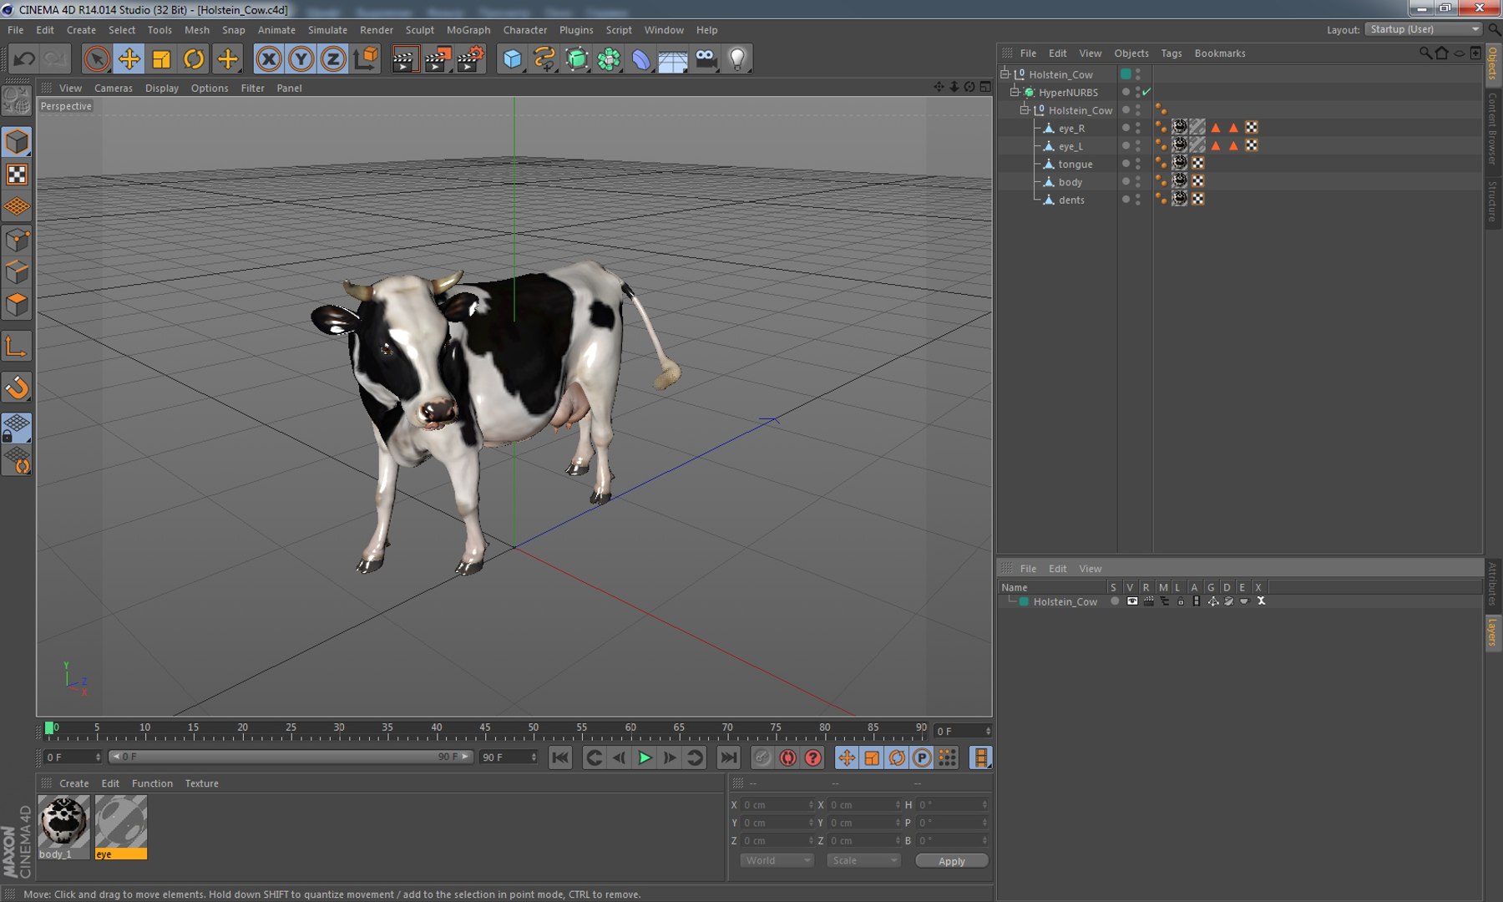Activate the Move tool in top toolbar

coord(129,59)
